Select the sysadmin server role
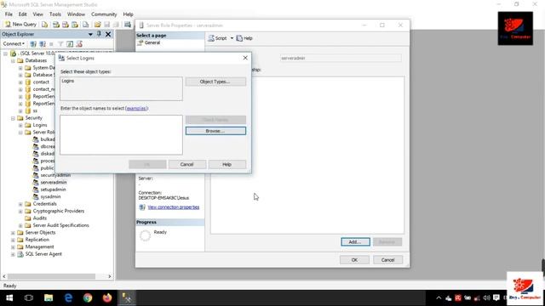Screen dimensions: 545x306 tap(50, 196)
